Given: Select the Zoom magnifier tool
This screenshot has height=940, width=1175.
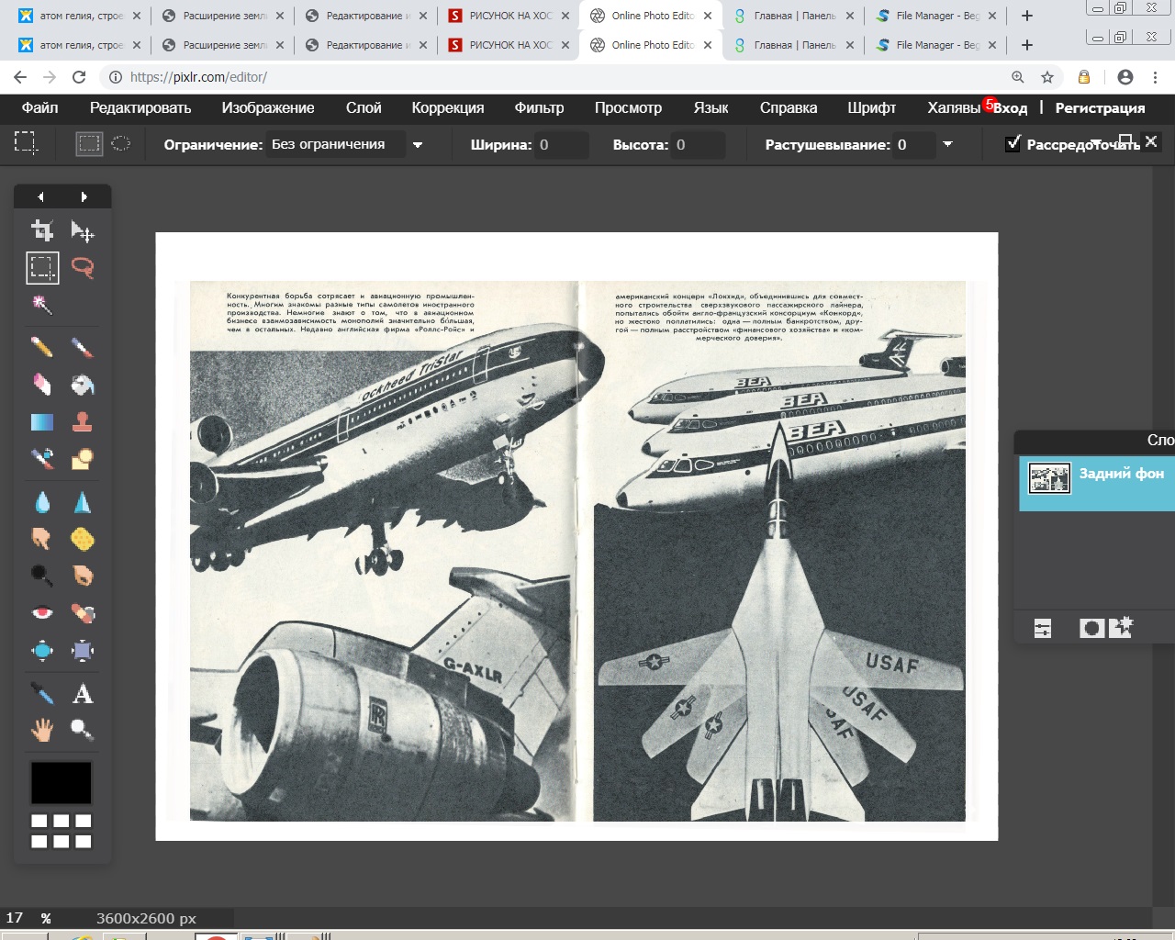Looking at the screenshot, I should pyautogui.click(x=83, y=730).
